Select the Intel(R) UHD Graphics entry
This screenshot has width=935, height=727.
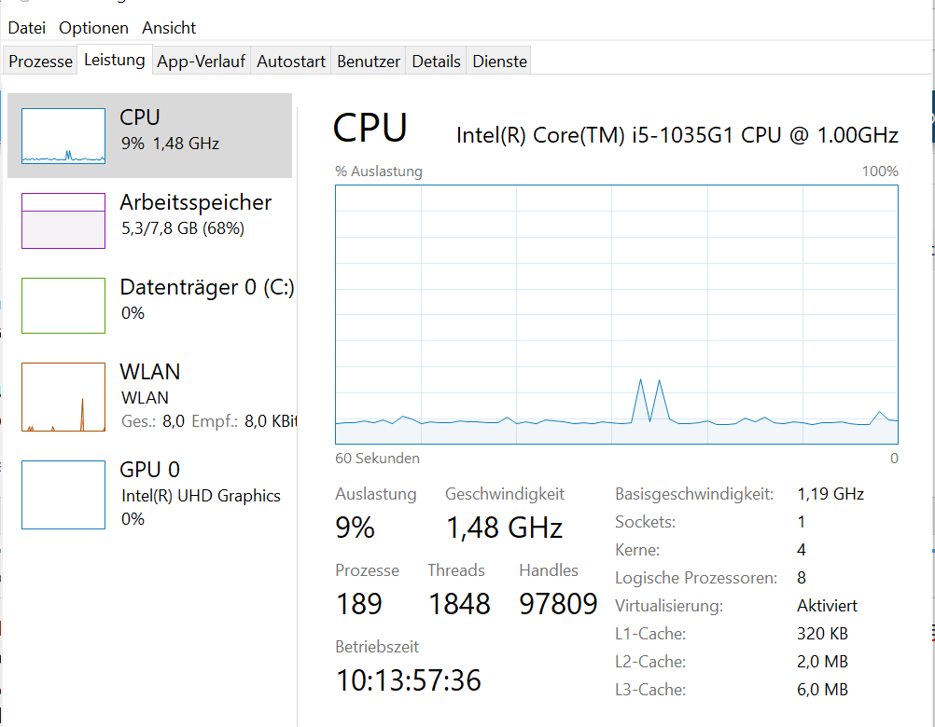tap(149, 495)
